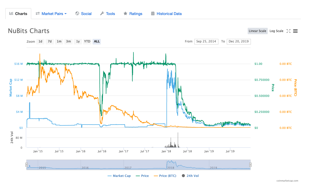Click the coinmarketcap.com credit link
This screenshot has width=314, height=182.
287,181
